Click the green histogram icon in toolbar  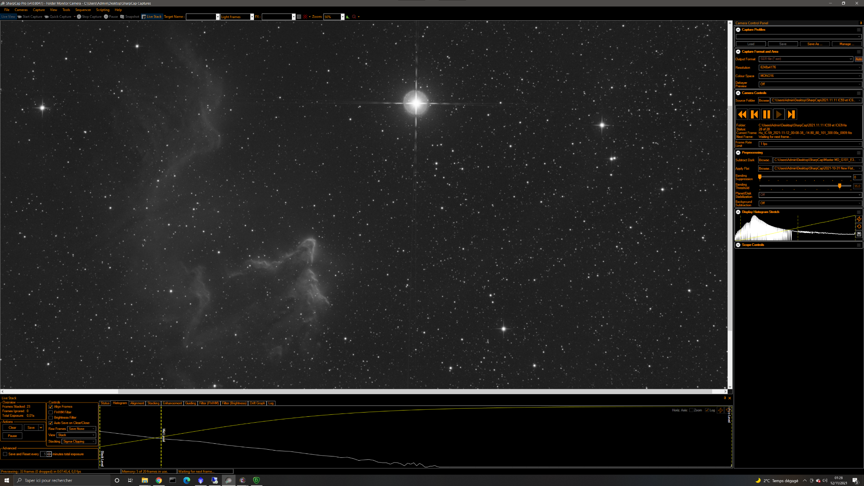click(x=348, y=17)
